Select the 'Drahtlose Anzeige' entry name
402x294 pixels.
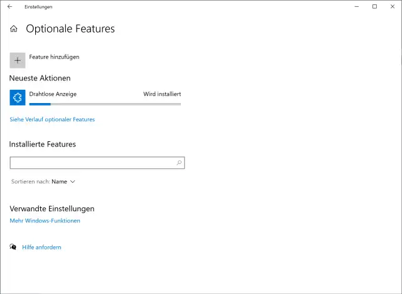[x=53, y=94]
